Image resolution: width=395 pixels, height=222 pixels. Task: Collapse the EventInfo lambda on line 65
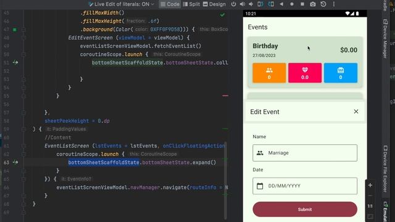(x=23, y=179)
